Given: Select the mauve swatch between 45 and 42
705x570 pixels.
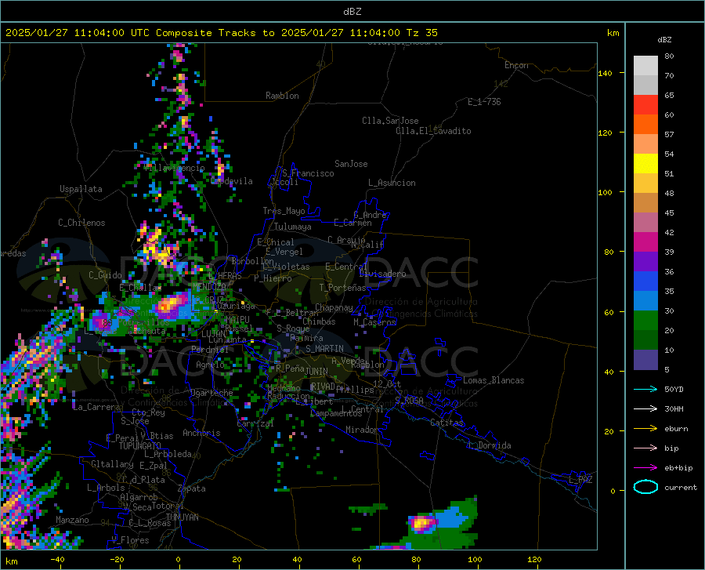Looking at the screenshot, I should pyautogui.click(x=645, y=222).
